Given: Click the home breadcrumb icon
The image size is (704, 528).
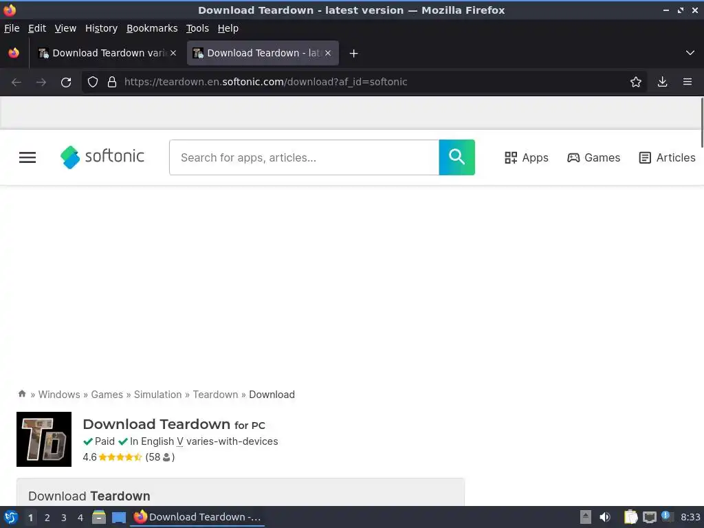Looking at the screenshot, I should point(22,394).
